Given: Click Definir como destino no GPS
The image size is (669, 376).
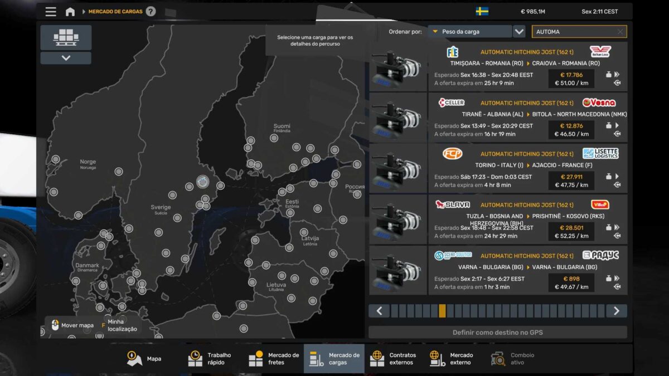Looking at the screenshot, I should pos(497,333).
